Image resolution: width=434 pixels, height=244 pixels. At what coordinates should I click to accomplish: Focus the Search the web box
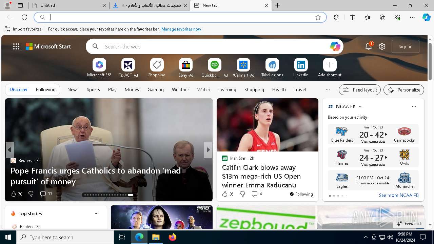[x=214, y=46]
